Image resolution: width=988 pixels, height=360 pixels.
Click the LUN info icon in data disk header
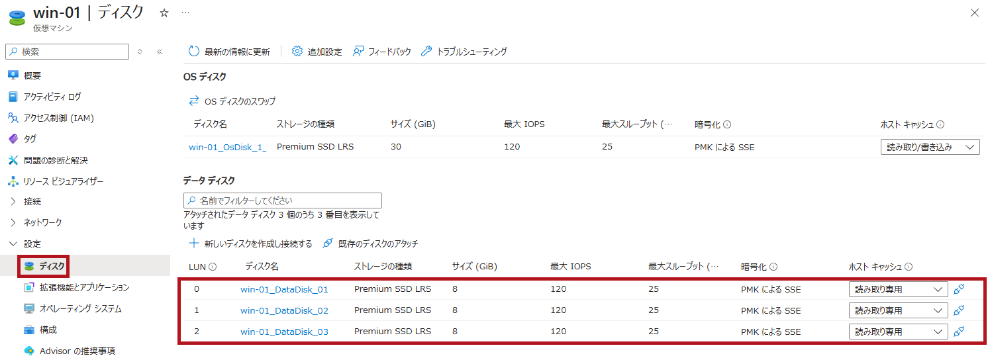[213, 267]
